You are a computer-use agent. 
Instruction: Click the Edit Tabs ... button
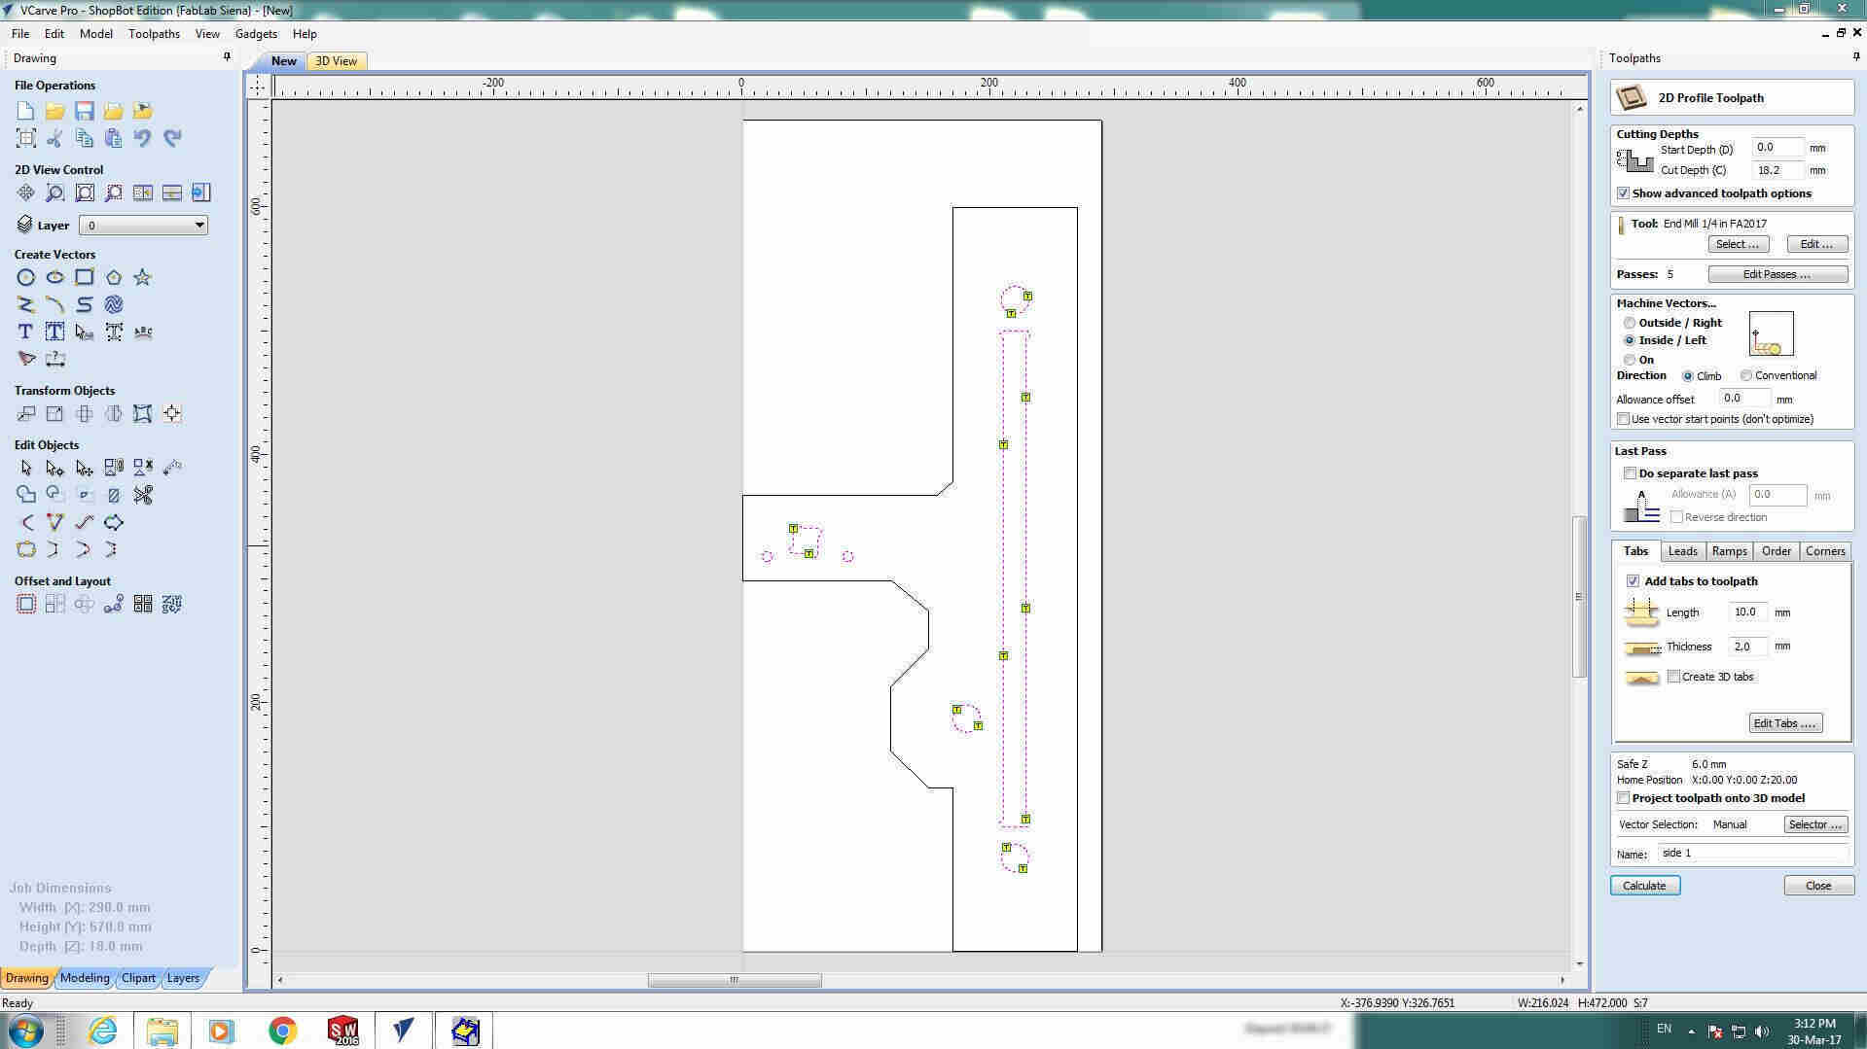coord(1785,723)
